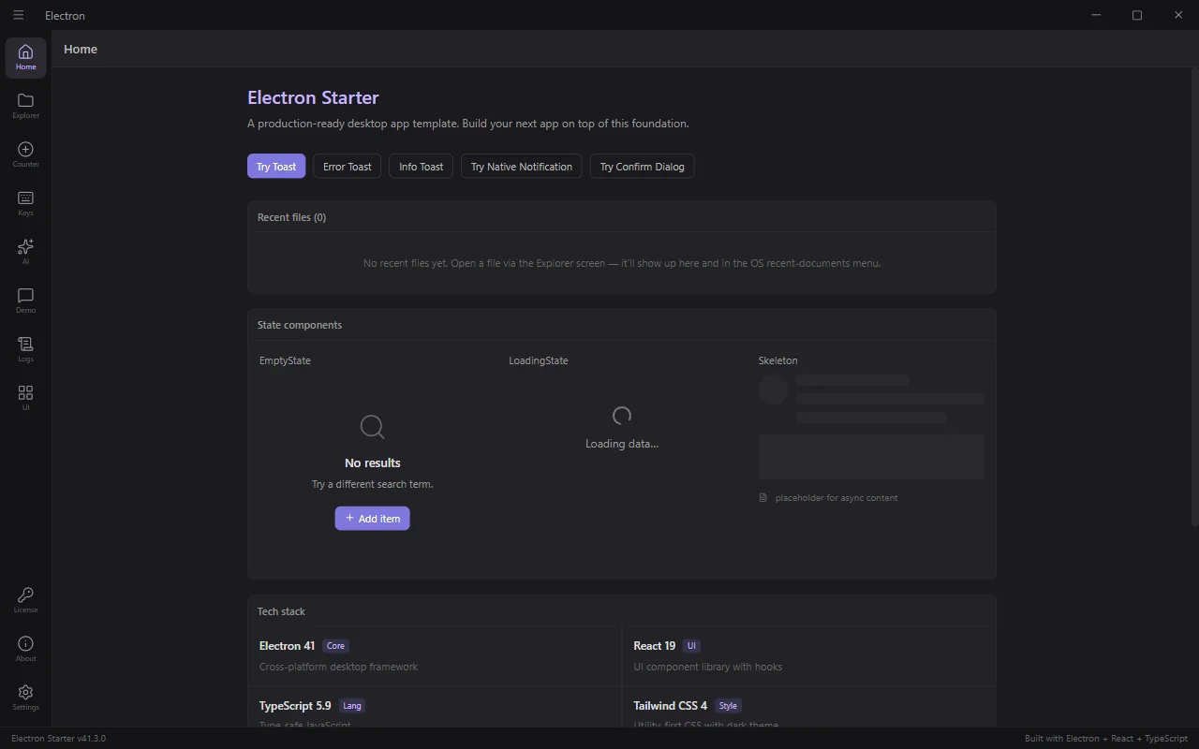Screen dimensions: 1199x749
Task: Click the Try Toast button
Action: [276, 167]
